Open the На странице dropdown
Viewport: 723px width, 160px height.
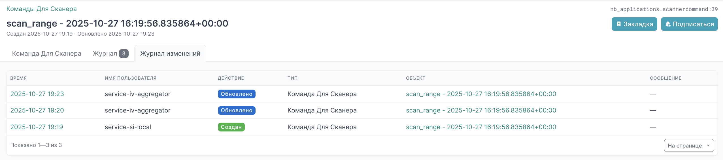click(688, 146)
